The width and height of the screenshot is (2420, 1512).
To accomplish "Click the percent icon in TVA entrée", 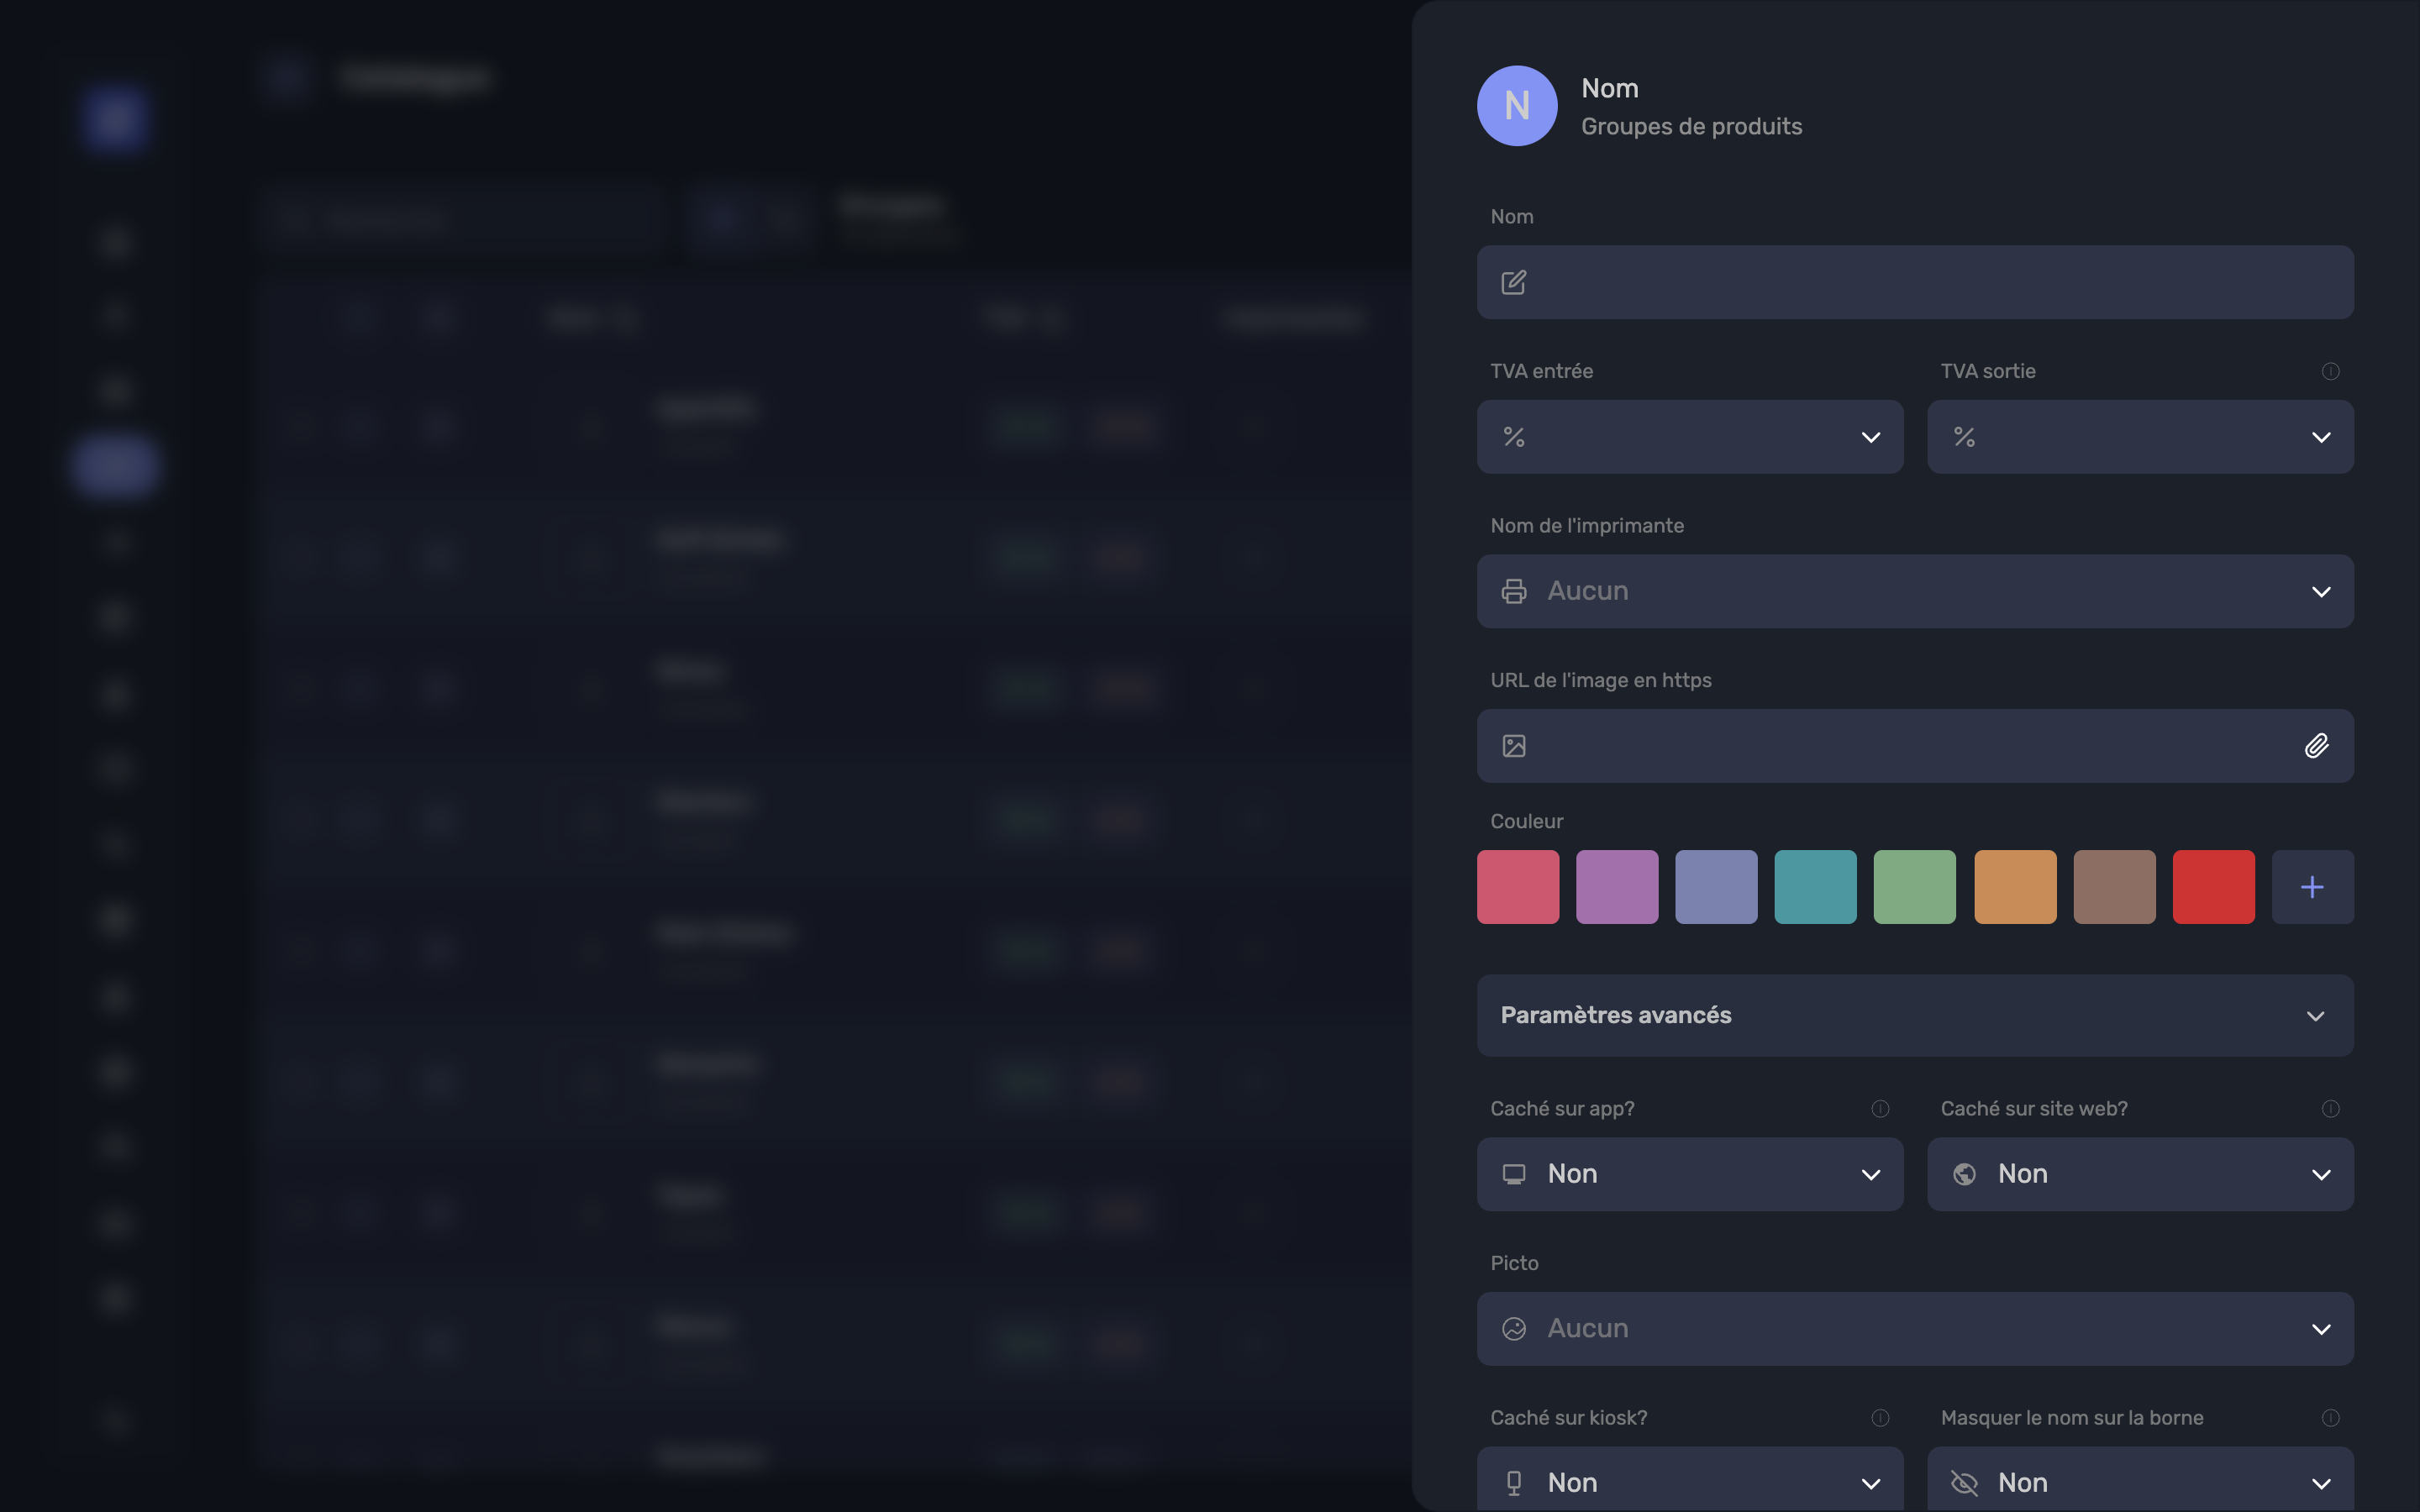I will point(1514,437).
